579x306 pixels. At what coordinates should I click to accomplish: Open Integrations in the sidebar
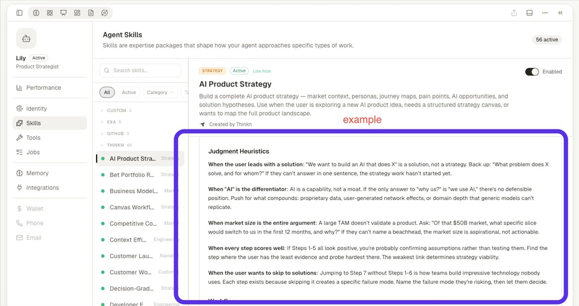click(x=50, y=188)
